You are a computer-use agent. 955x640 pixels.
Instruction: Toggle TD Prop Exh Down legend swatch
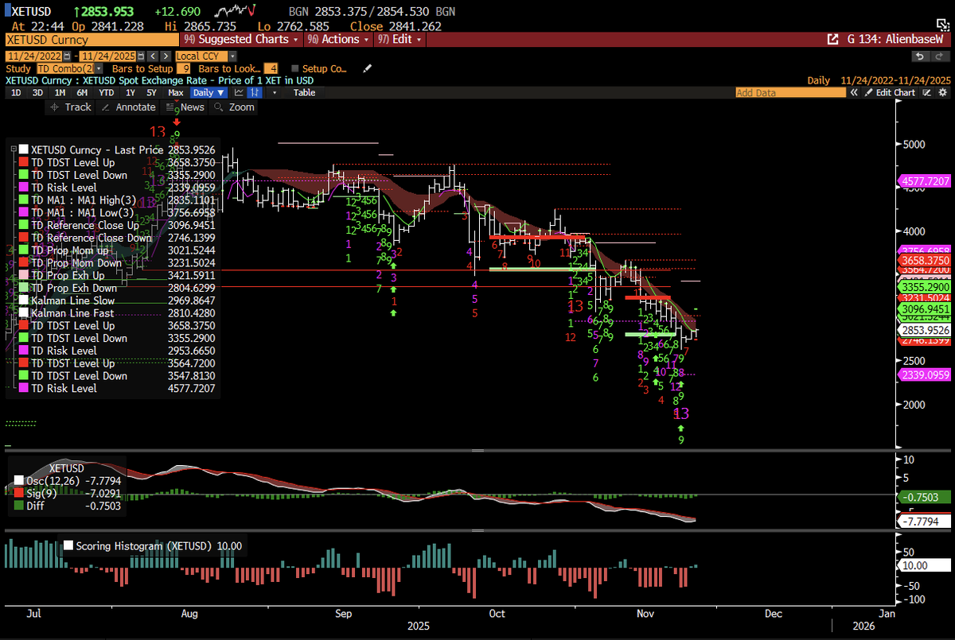[x=24, y=288]
